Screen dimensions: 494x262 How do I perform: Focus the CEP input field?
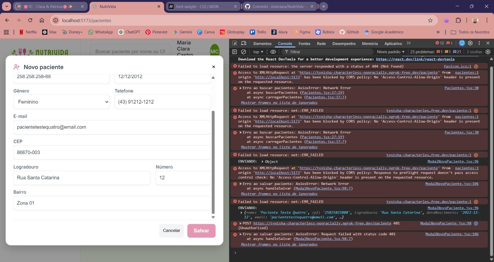(x=112, y=152)
